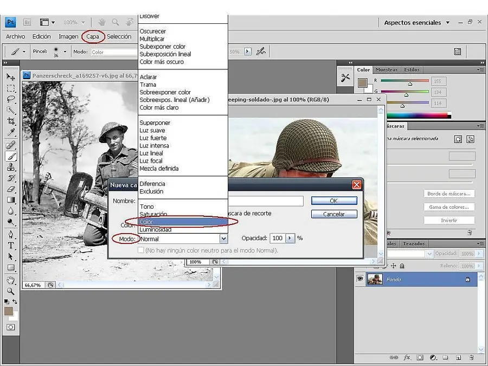
Task: Toggle the airbrush option in options bar
Action: tap(261, 52)
